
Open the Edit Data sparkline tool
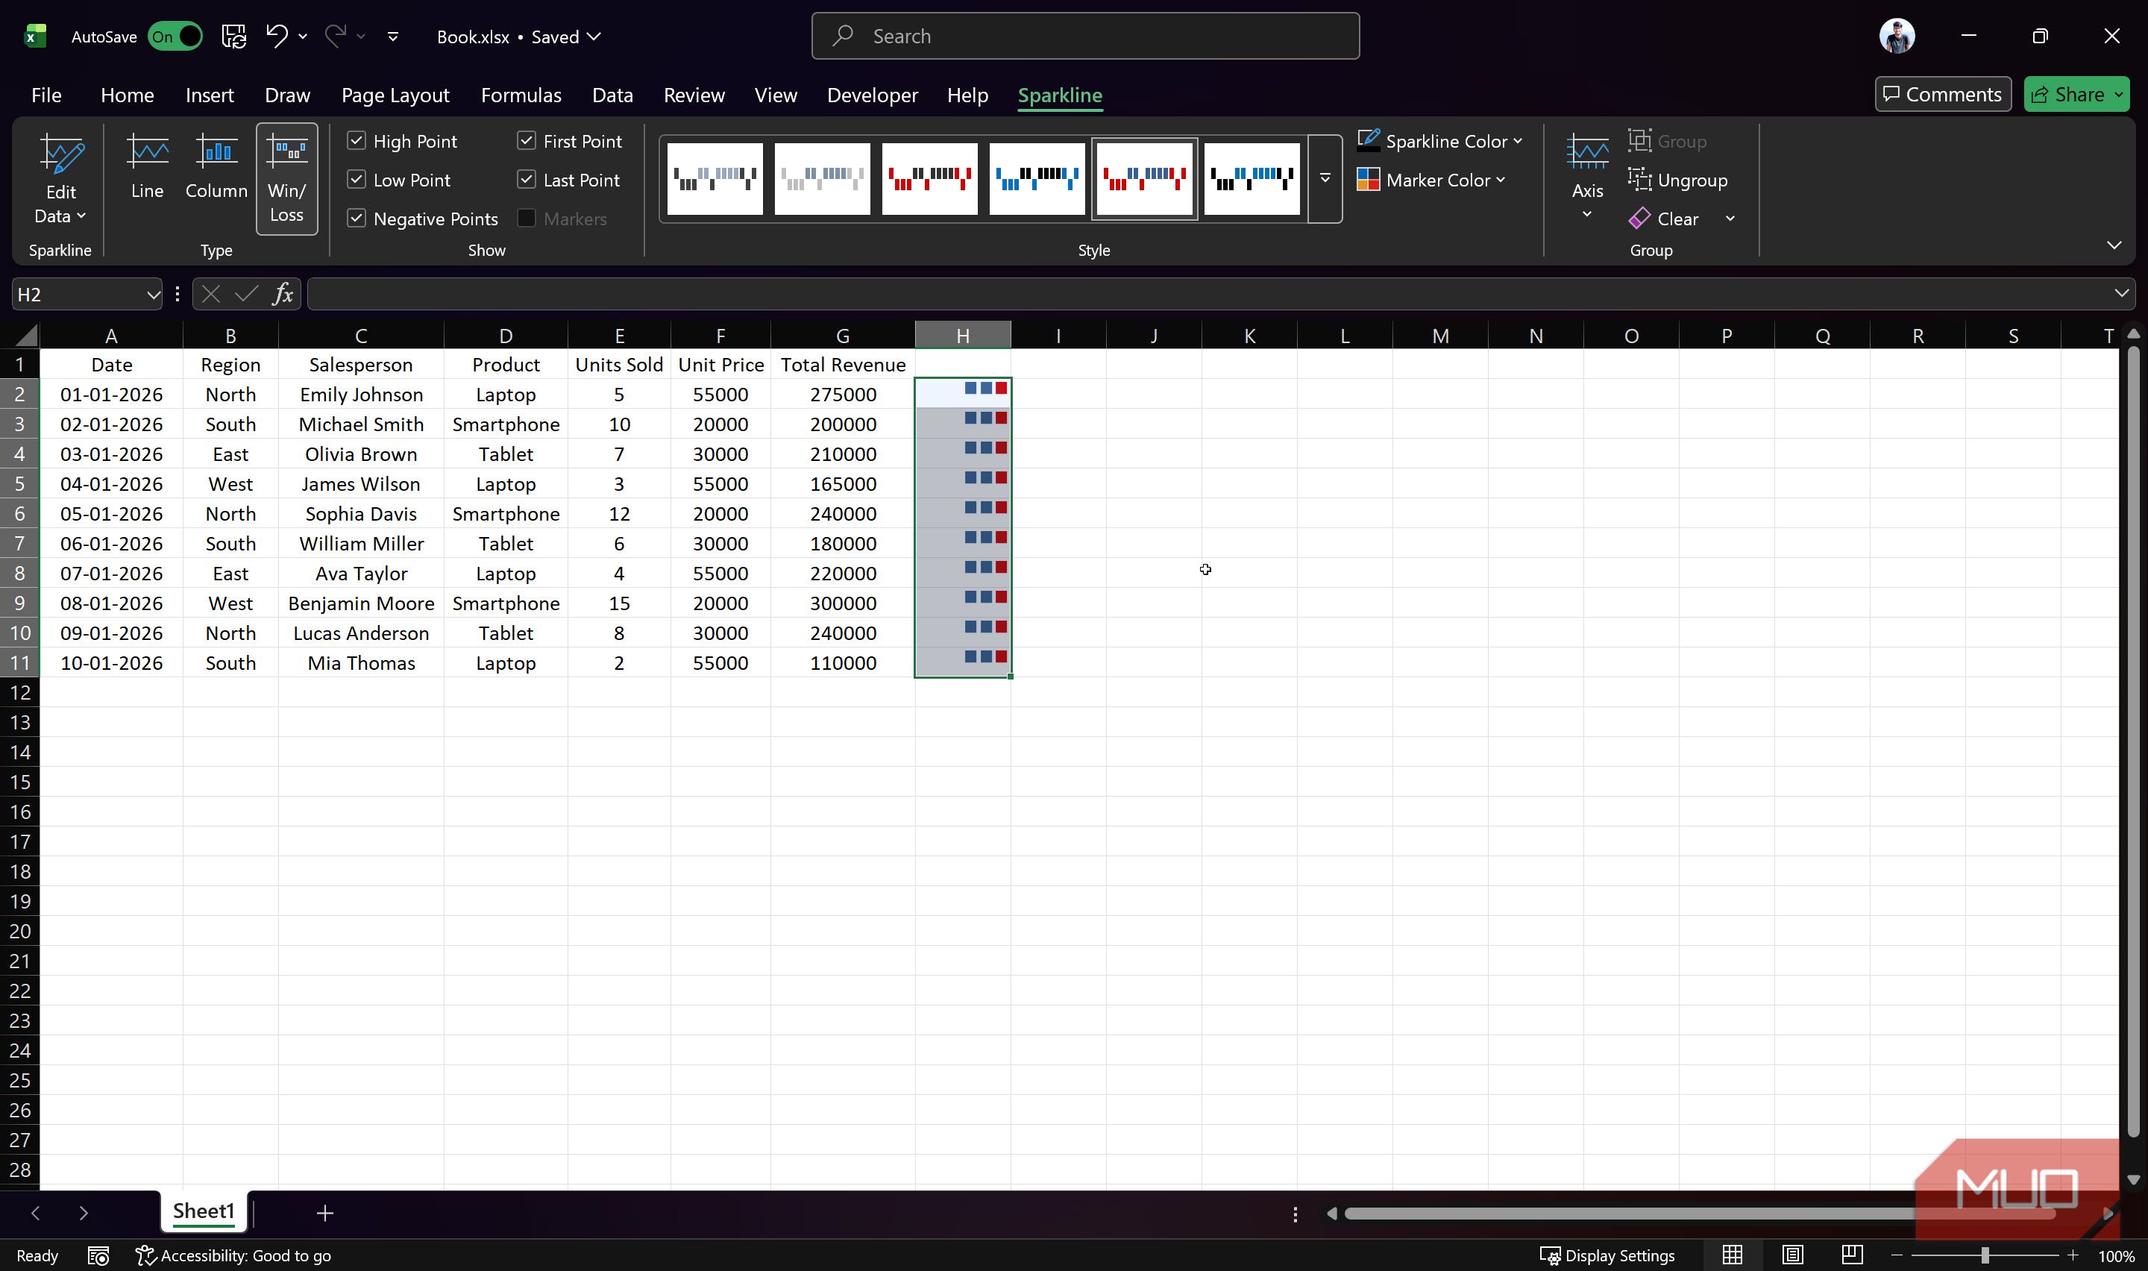[x=60, y=179]
